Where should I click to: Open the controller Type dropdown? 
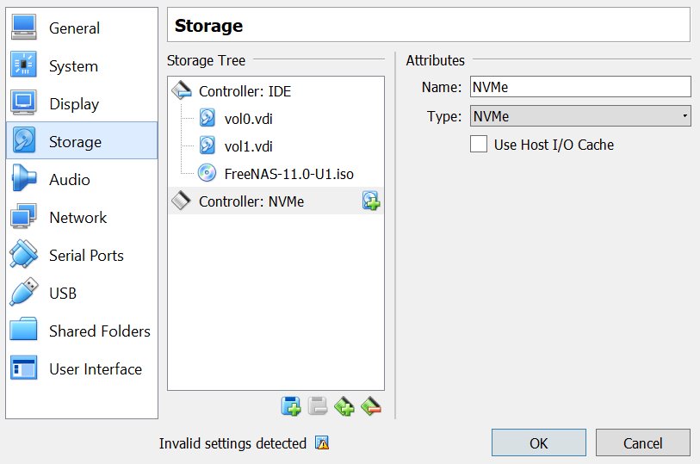tap(580, 116)
